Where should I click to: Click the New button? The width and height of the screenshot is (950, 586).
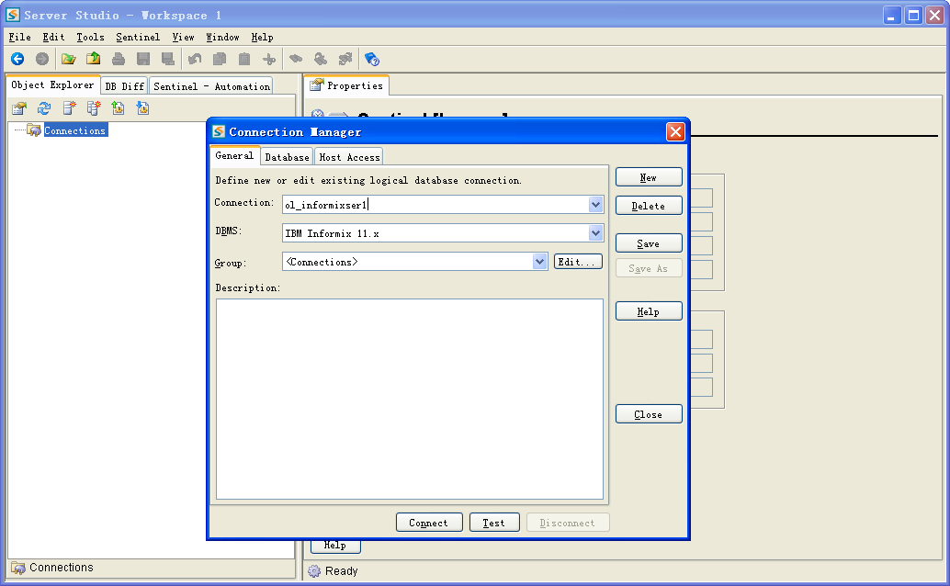click(649, 177)
